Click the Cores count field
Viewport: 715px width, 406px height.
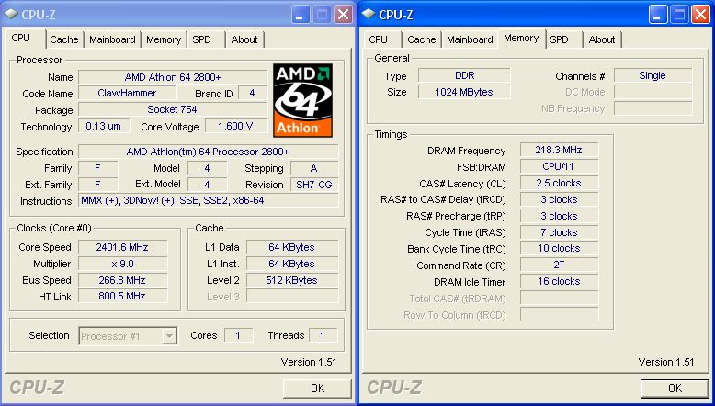238,335
